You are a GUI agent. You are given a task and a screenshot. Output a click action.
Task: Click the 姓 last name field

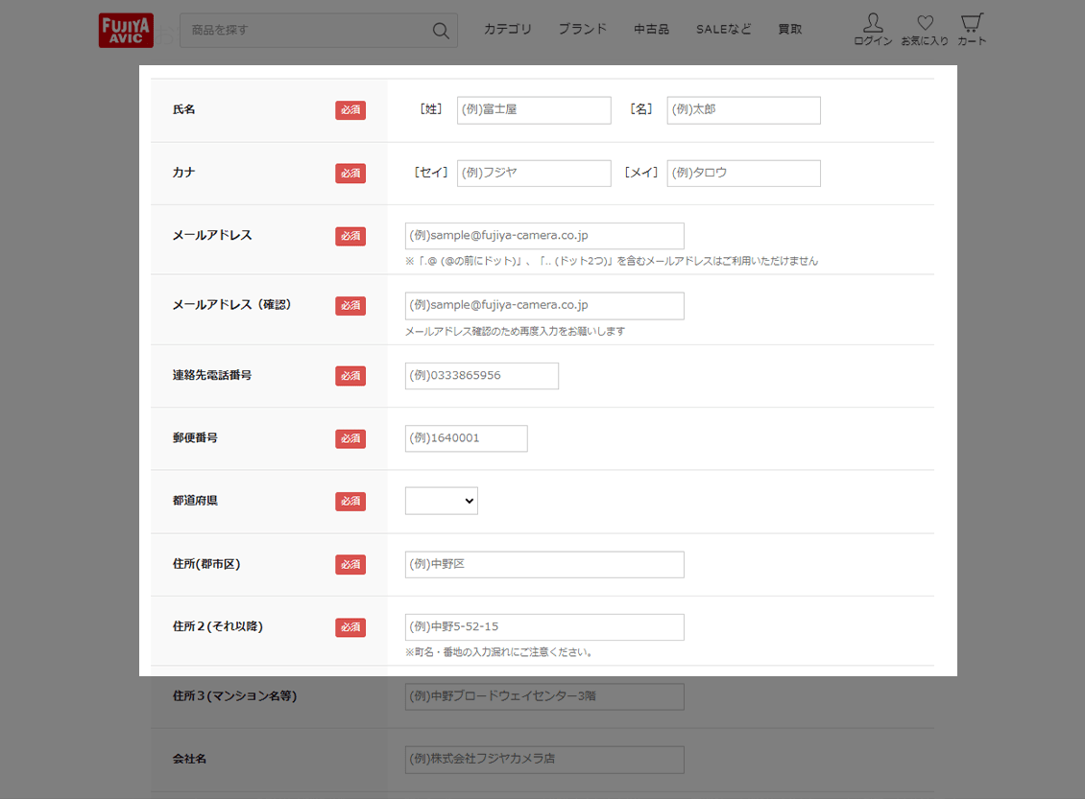[x=534, y=110]
